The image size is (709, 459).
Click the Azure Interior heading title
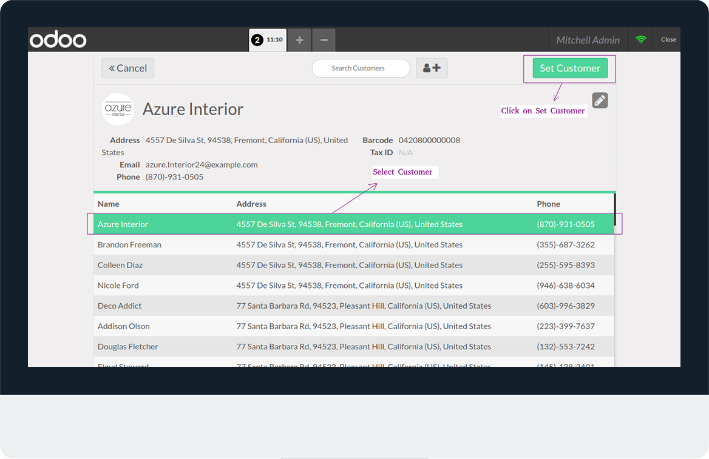pyautogui.click(x=192, y=109)
